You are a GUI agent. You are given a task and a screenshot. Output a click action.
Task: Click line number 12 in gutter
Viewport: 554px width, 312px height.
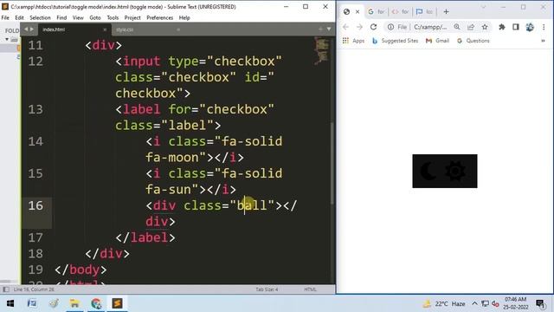coord(35,62)
